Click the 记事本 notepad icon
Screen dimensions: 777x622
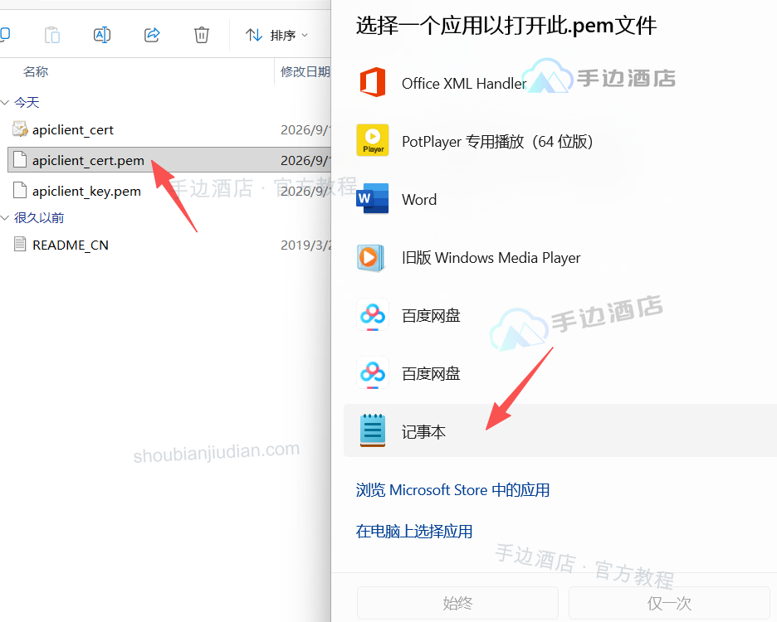[x=373, y=430]
